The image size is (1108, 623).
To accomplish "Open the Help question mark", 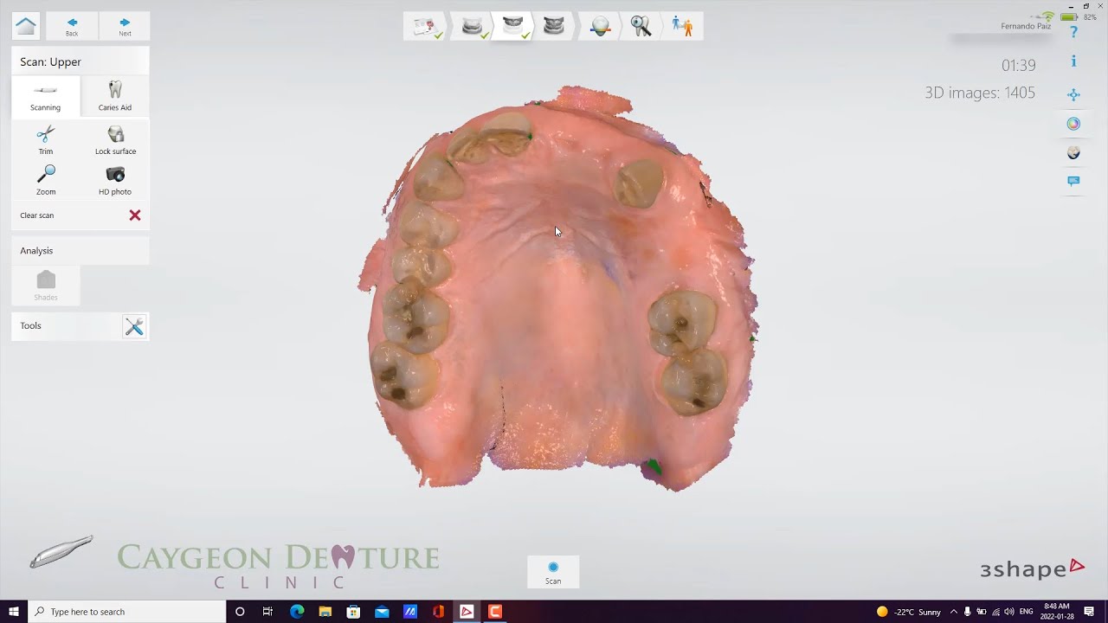I will [1073, 32].
